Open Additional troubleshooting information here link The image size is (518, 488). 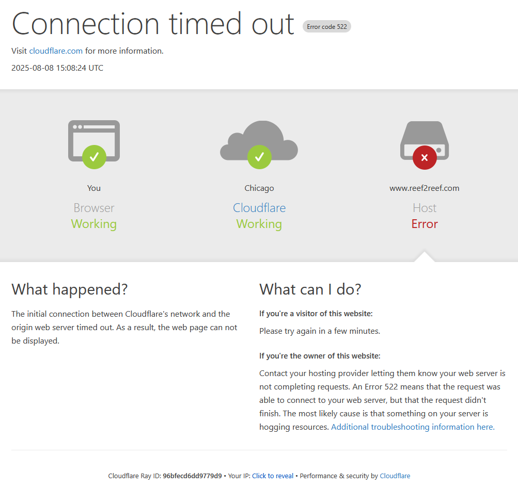[413, 427]
